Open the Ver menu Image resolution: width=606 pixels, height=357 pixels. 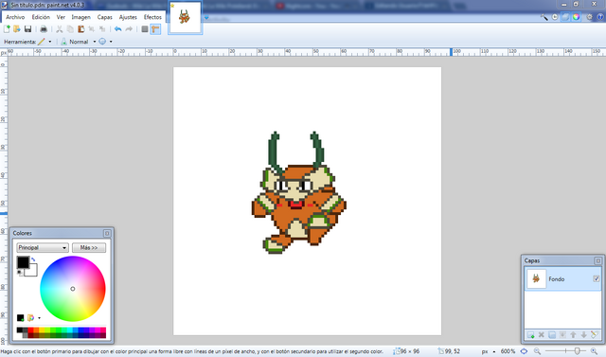61,17
